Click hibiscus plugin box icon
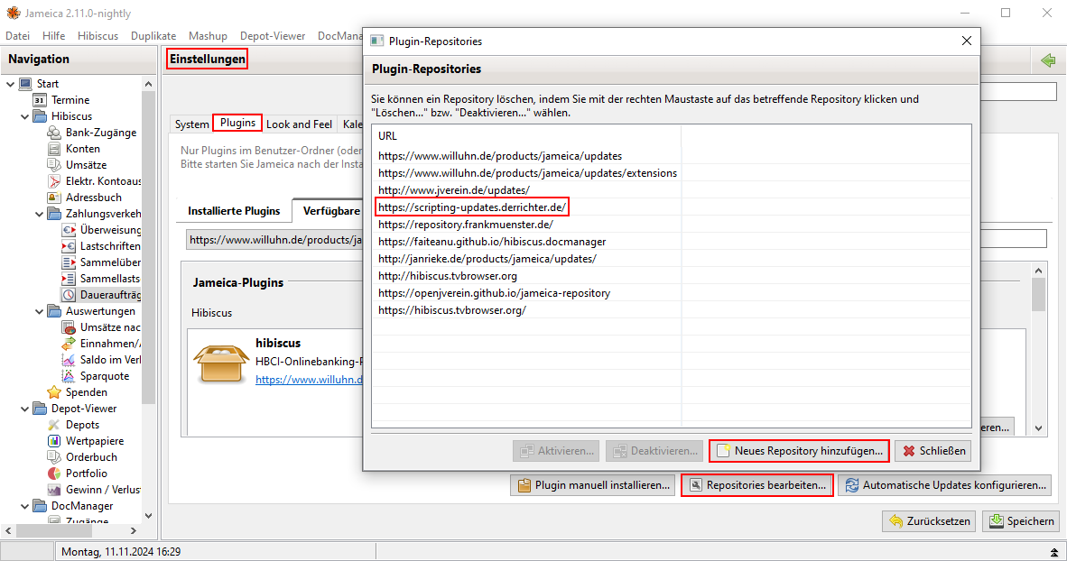The width and height of the screenshot is (1067, 561). (220, 363)
